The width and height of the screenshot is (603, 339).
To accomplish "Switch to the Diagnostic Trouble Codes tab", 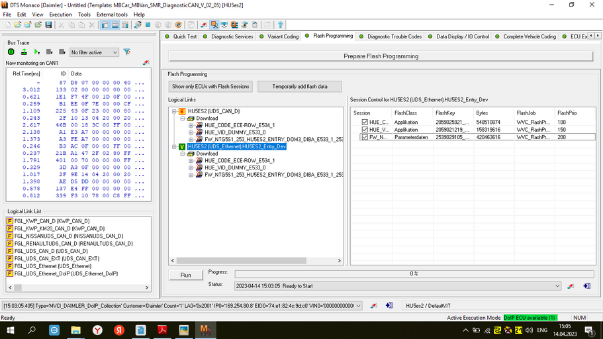I will (x=391, y=36).
